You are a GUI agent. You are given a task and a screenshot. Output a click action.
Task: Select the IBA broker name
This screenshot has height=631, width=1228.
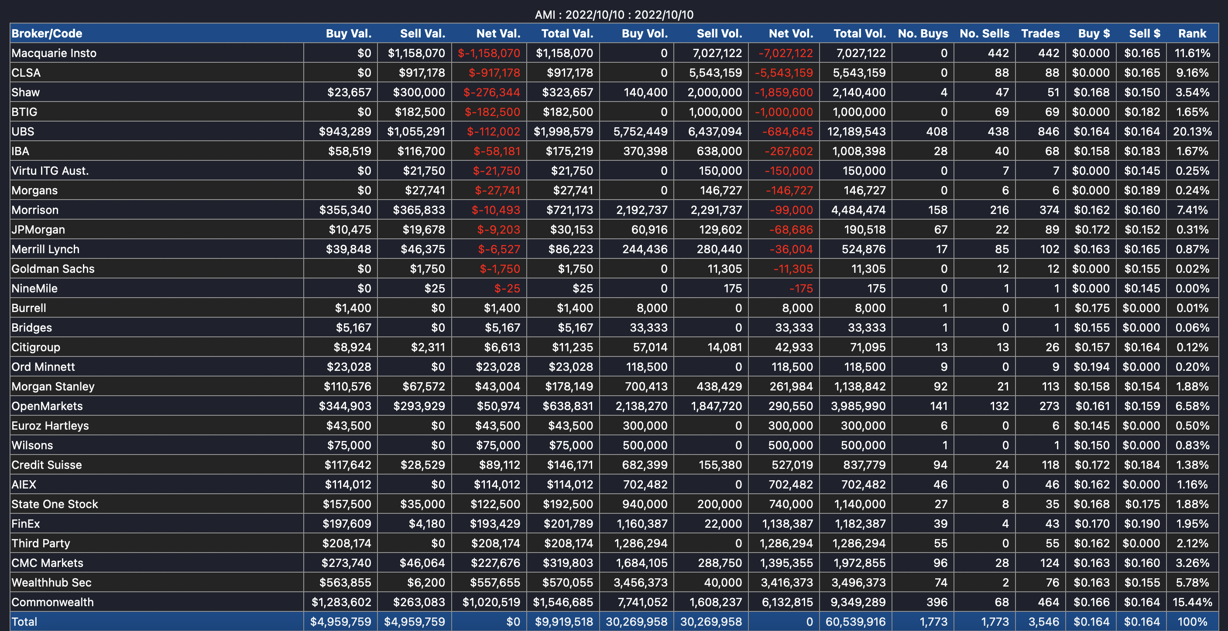20,151
